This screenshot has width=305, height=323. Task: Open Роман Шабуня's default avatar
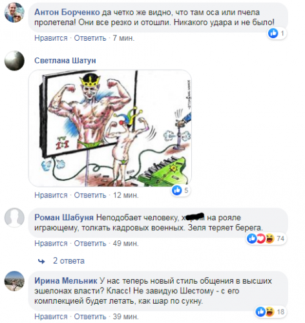[14, 218]
